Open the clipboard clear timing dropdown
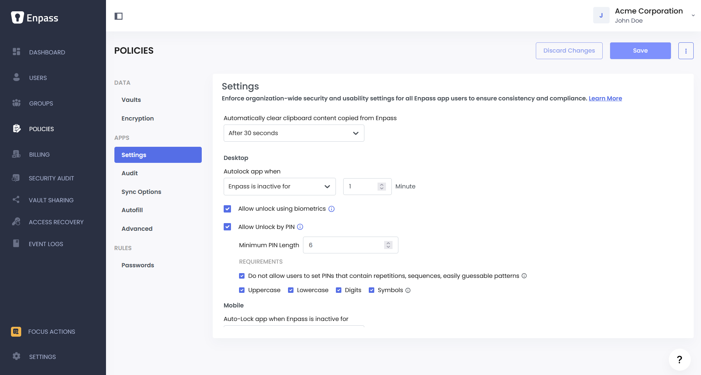 [x=294, y=133]
